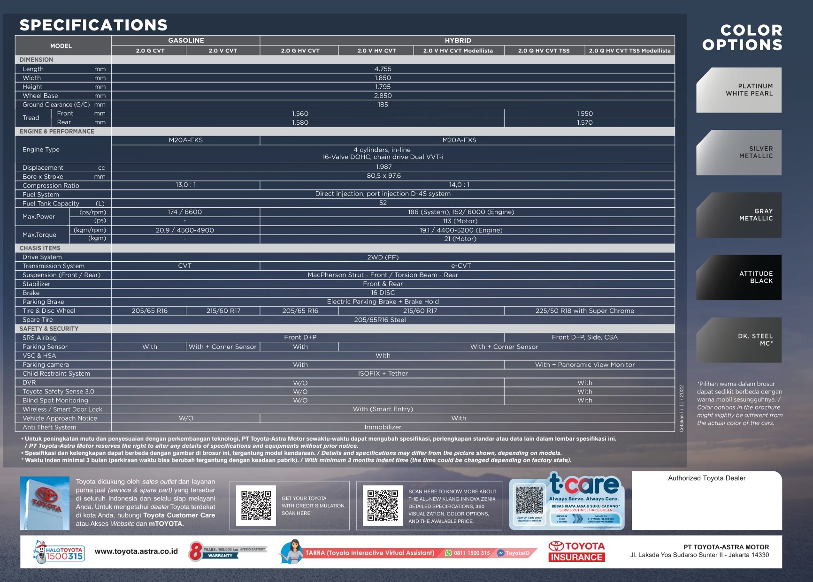Click the Authorized Toyota Dealer box

tap(706, 500)
